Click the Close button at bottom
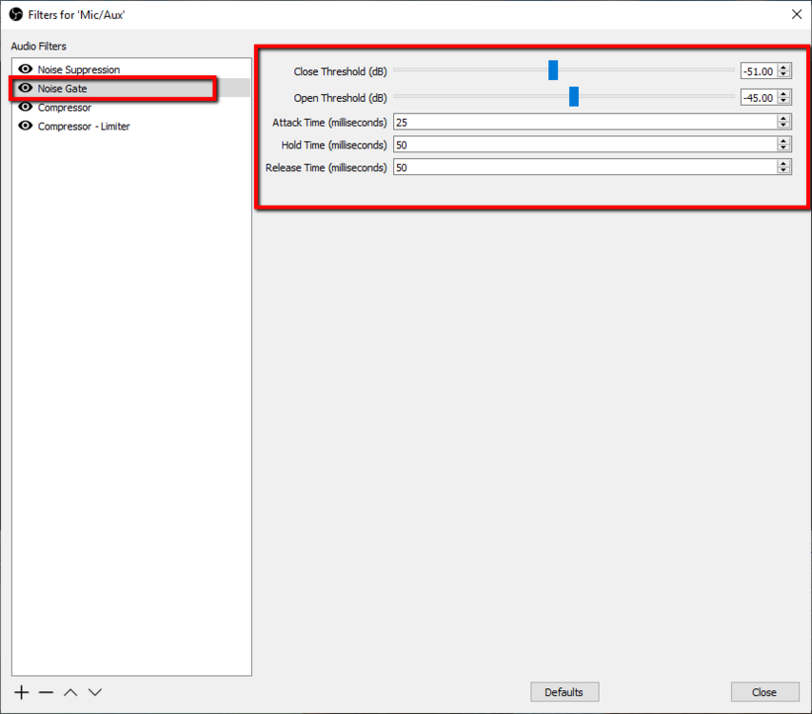This screenshot has height=714, width=812. coord(764,692)
